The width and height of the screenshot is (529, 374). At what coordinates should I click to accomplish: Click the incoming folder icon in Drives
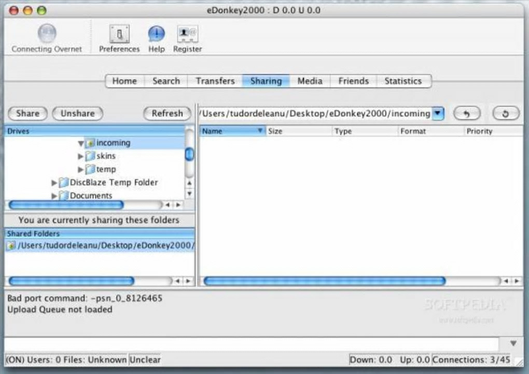[x=90, y=143]
